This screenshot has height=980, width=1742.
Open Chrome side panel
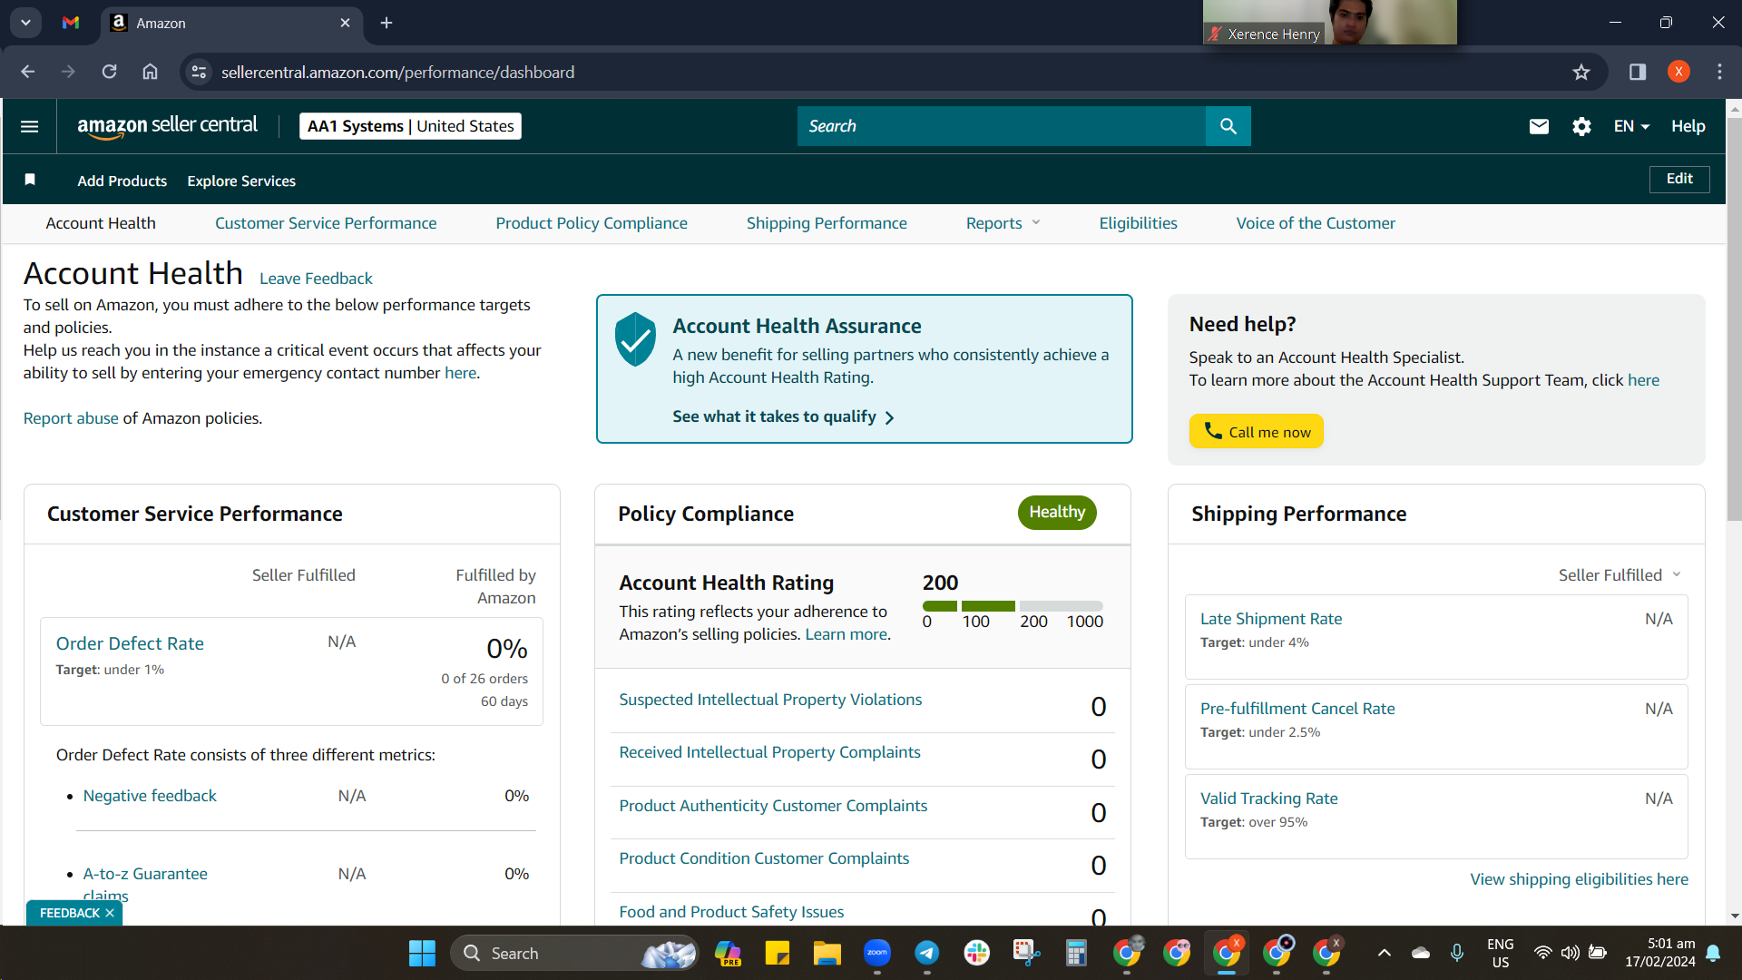1638,72
